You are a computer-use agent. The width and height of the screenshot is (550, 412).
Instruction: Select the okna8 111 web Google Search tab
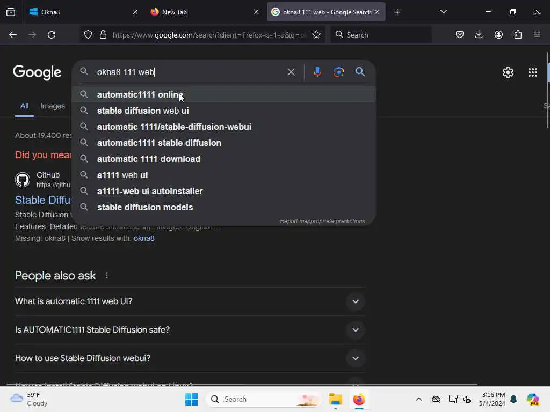326,12
